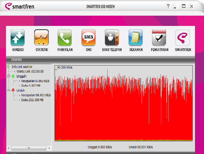The width and height of the screenshot is (204, 154).
Task: Click the tree panel scroll right arrow
Action: tap(49, 148)
